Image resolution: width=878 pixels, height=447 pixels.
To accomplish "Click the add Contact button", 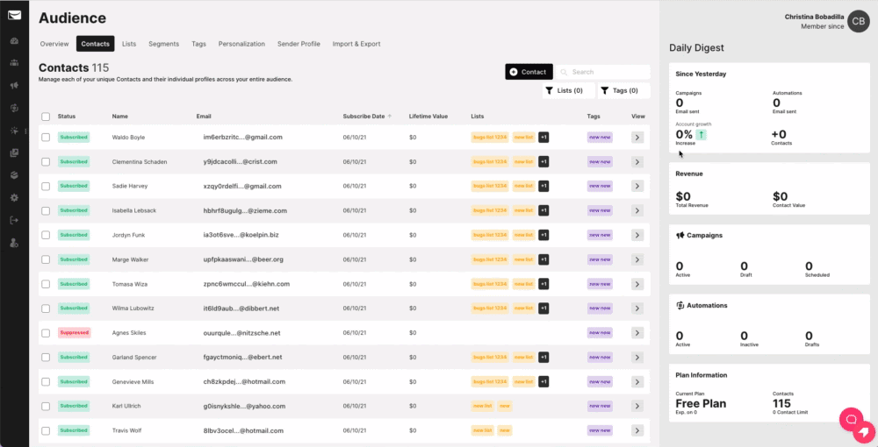I will pyautogui.click(x=529, y=72).
